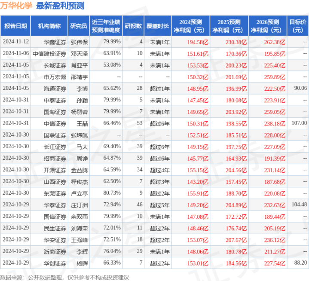Click researcher name 卢立亭
Screen dimensions: 309x281
pos(79,193)
